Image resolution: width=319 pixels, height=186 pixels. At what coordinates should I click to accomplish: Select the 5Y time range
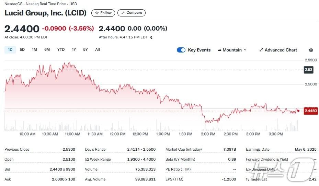tap(86, 50)
